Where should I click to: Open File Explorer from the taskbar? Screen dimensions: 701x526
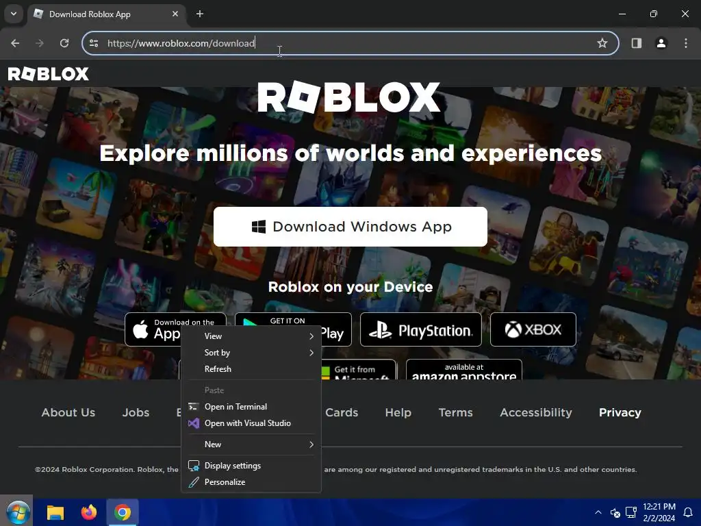click(x=55, y=512)
